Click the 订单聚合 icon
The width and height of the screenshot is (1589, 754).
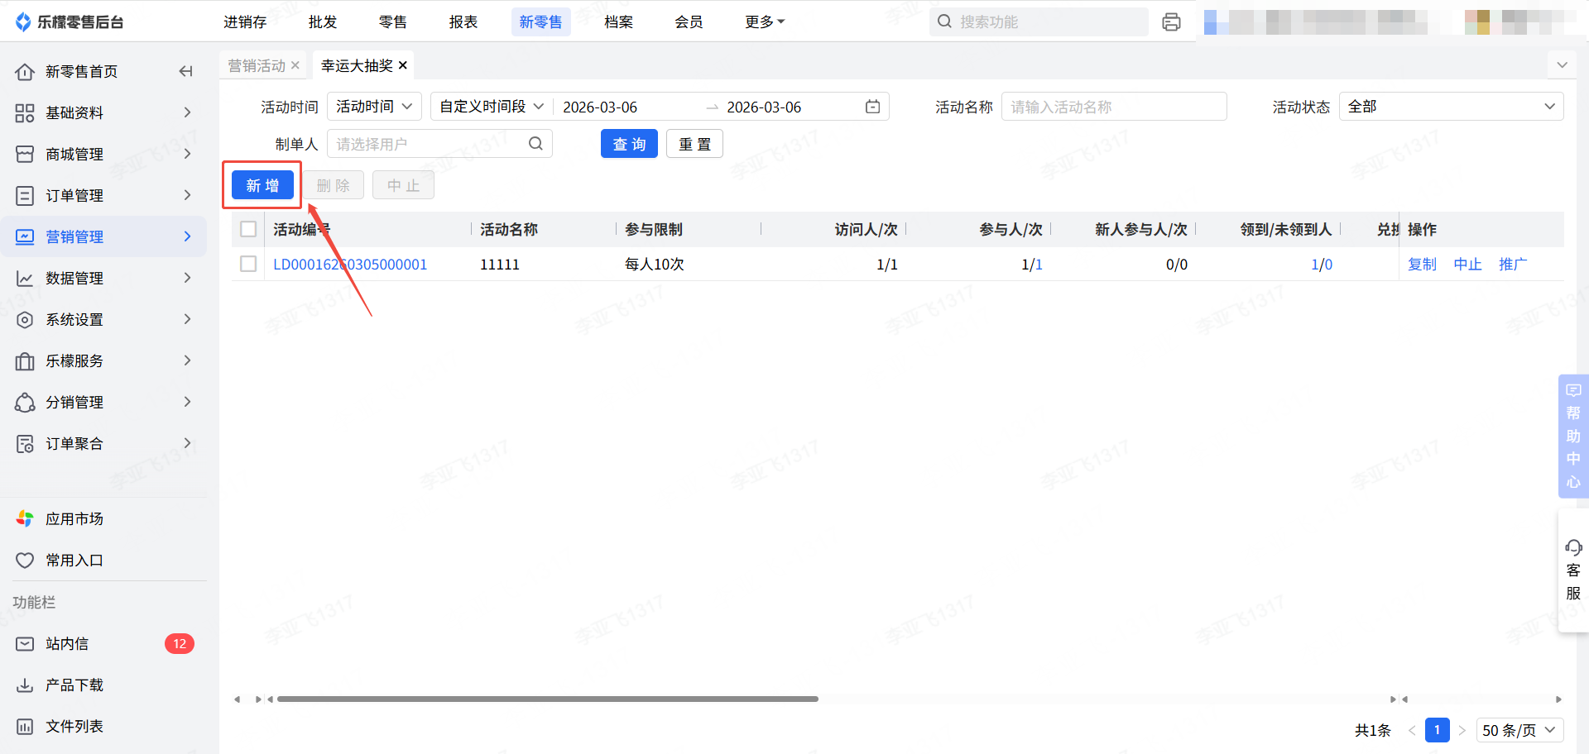point(25,444)
